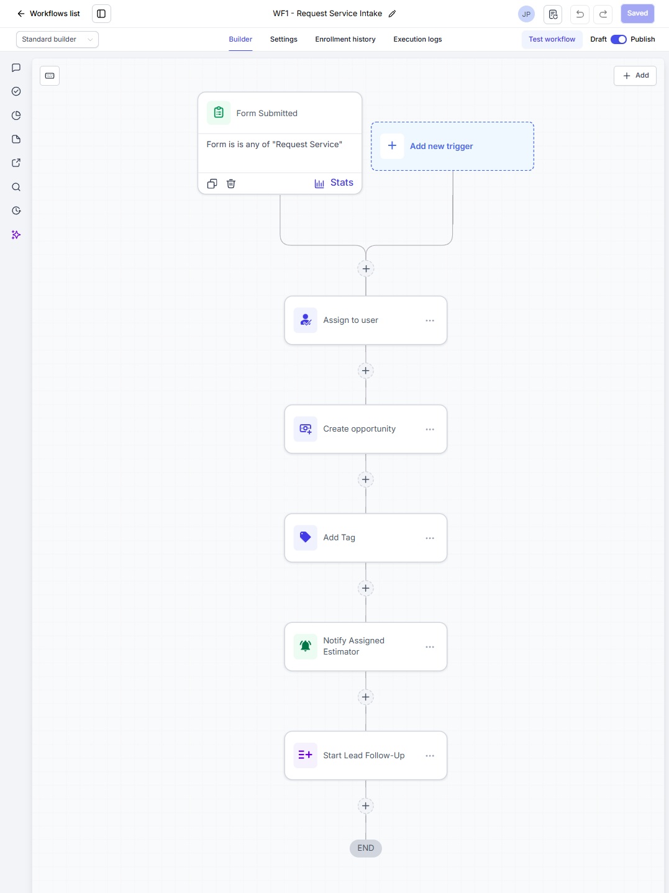
Task: Switch to the Settings tab
Action: tap(284, 39)
